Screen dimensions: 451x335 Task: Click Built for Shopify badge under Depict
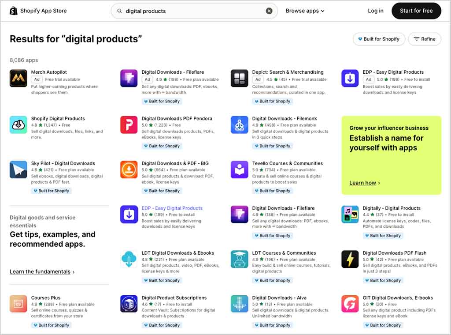pyautogui.click(x=272, y=101)
